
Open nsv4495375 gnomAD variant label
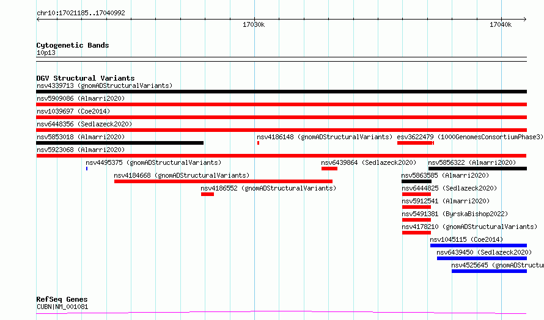click(x=153, y=162)
